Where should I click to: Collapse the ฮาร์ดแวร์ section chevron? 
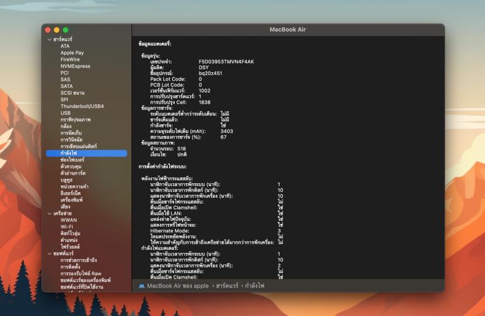pyautogui.click(x=50, y=39)
